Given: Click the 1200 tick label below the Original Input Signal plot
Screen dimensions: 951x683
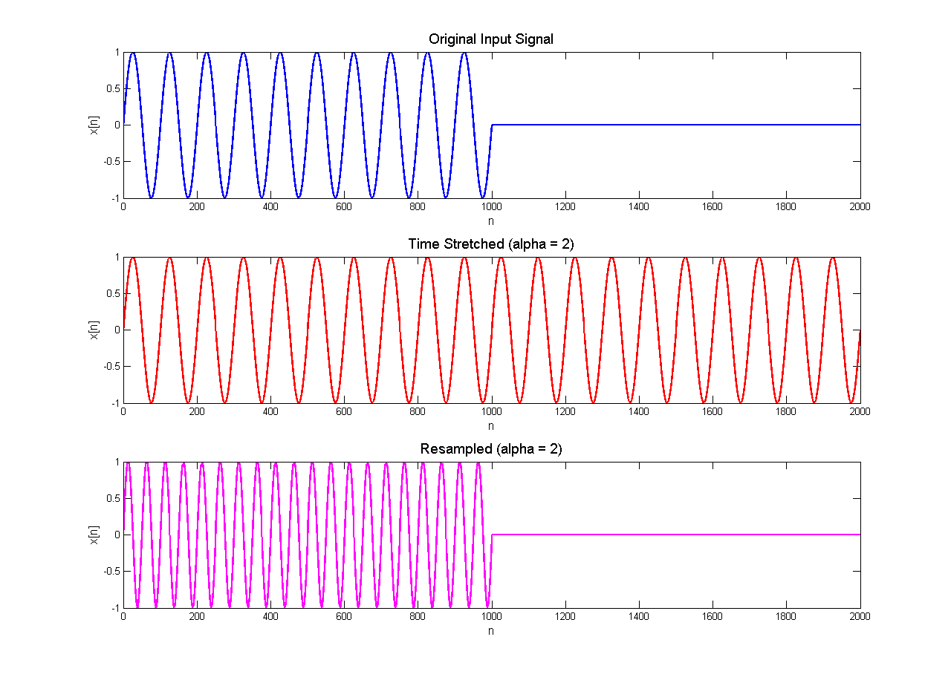Looking at the screenshot, I should (x=565, y=206).
